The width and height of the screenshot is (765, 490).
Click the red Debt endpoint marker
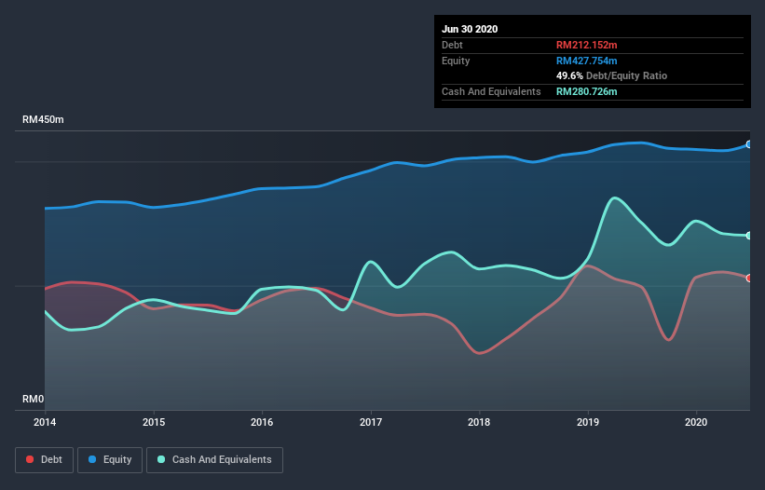[749, 278]
